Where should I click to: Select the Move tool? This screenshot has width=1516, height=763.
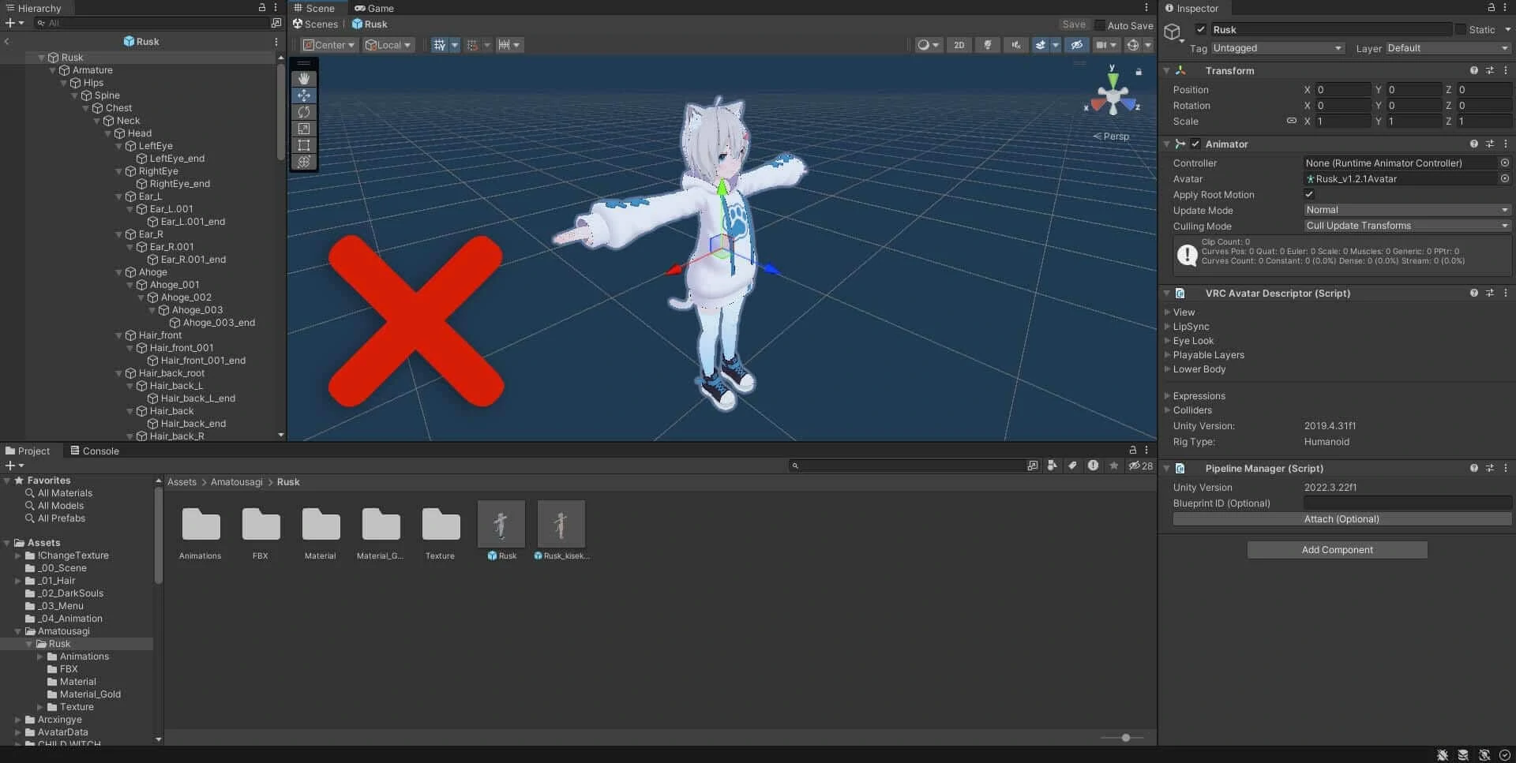tap(304, 95)
